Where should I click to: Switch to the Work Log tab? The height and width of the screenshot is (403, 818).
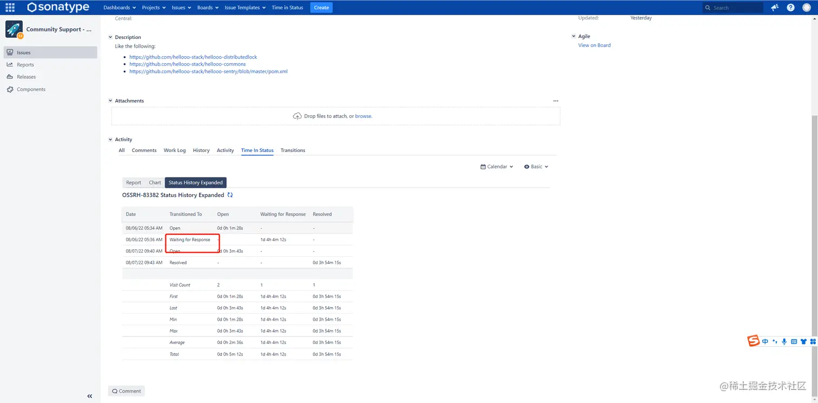point(175,150)
